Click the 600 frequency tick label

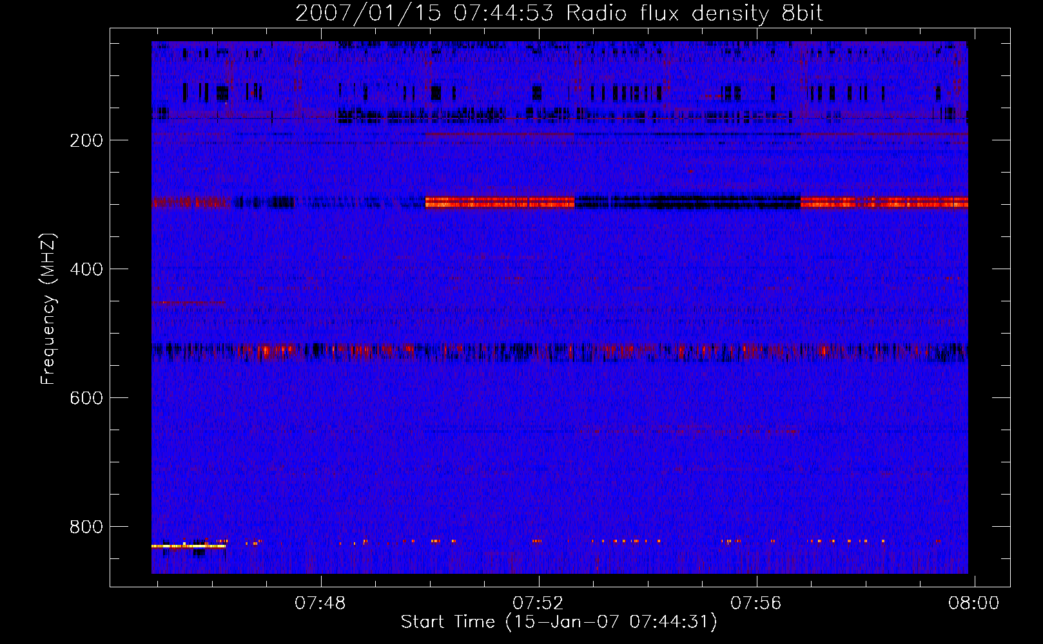click(x=86, y=398)
